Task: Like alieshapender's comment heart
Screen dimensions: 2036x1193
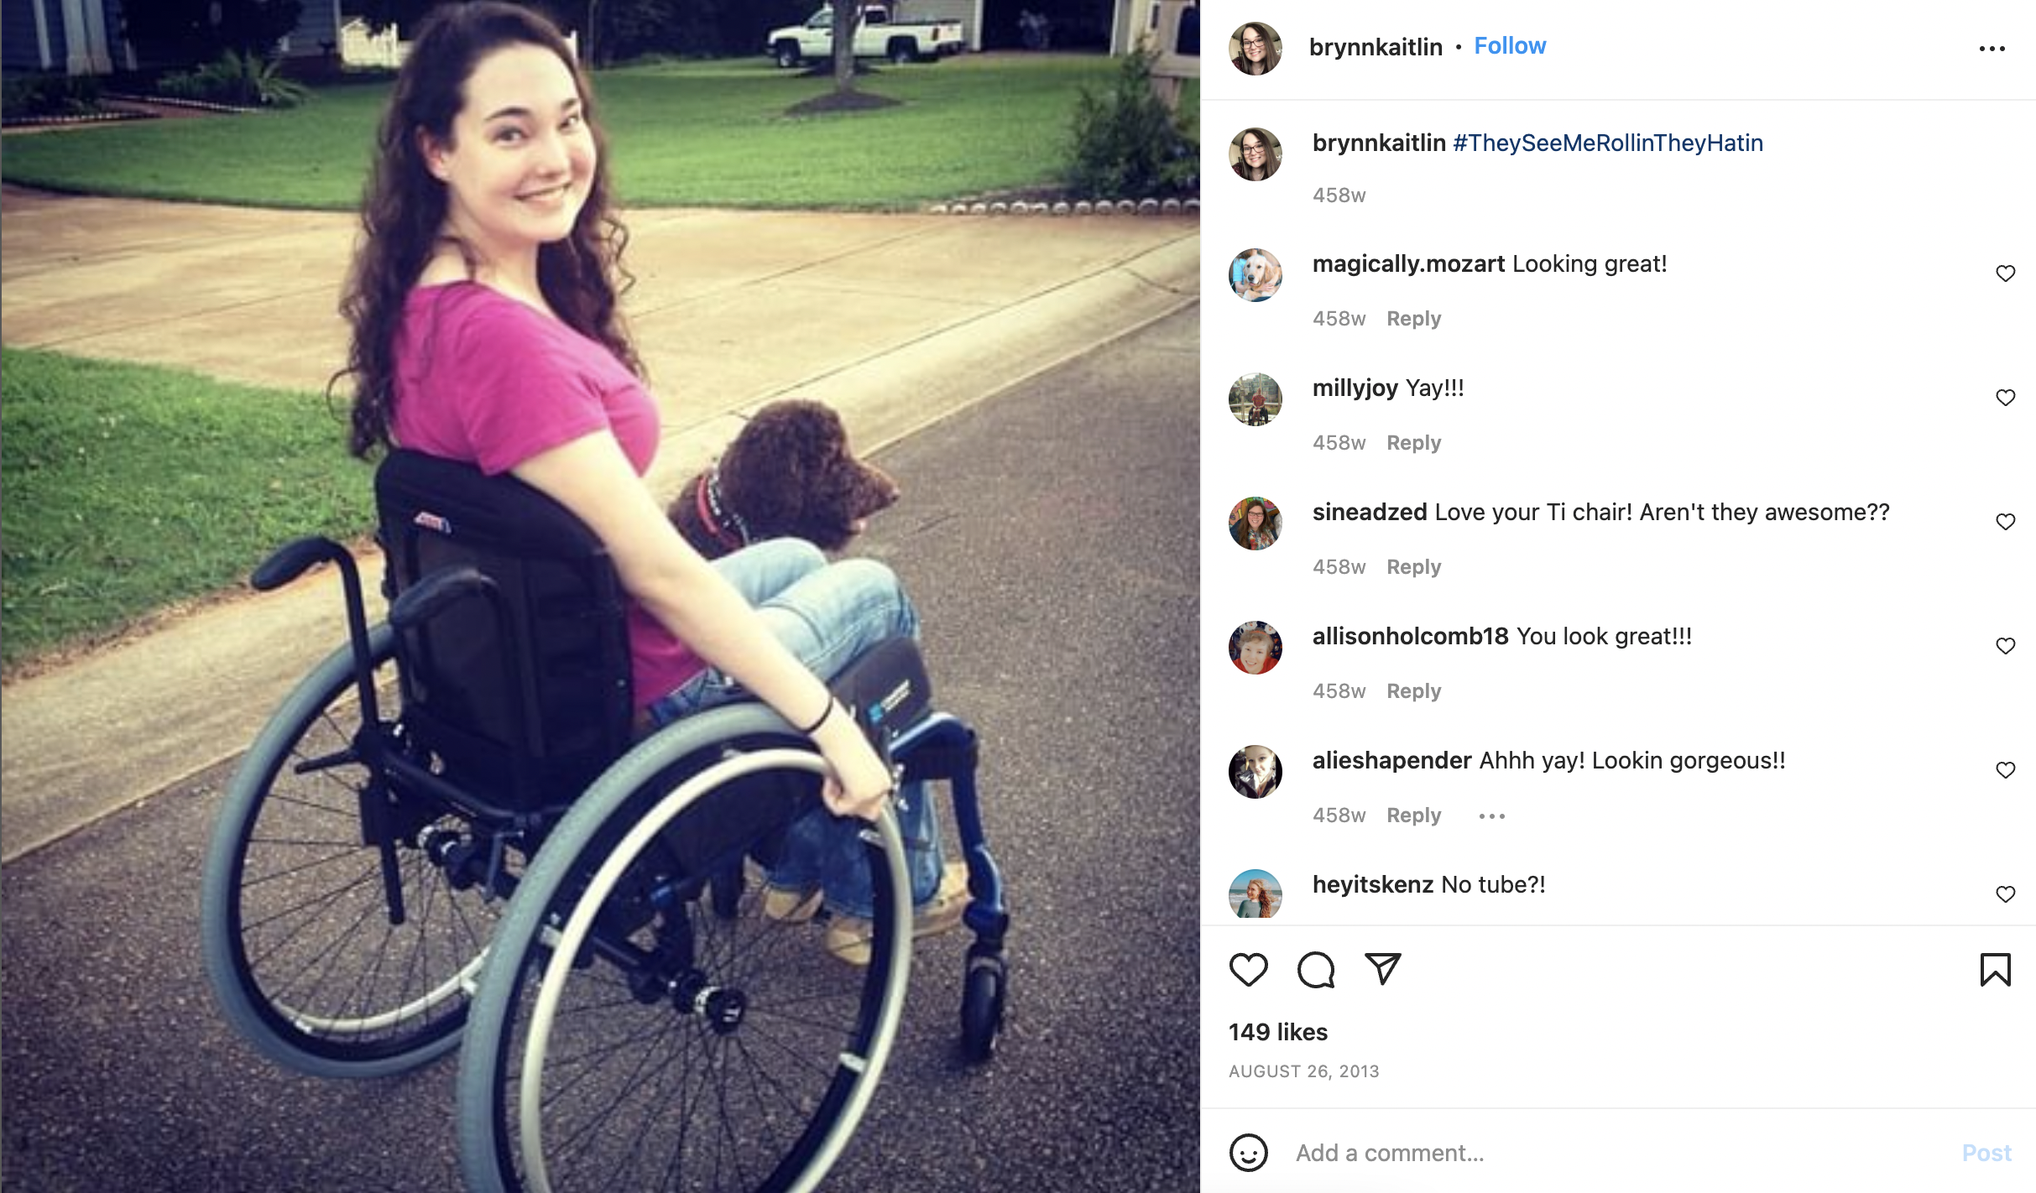Action: pyautogui.click(x=2005, y=770)
